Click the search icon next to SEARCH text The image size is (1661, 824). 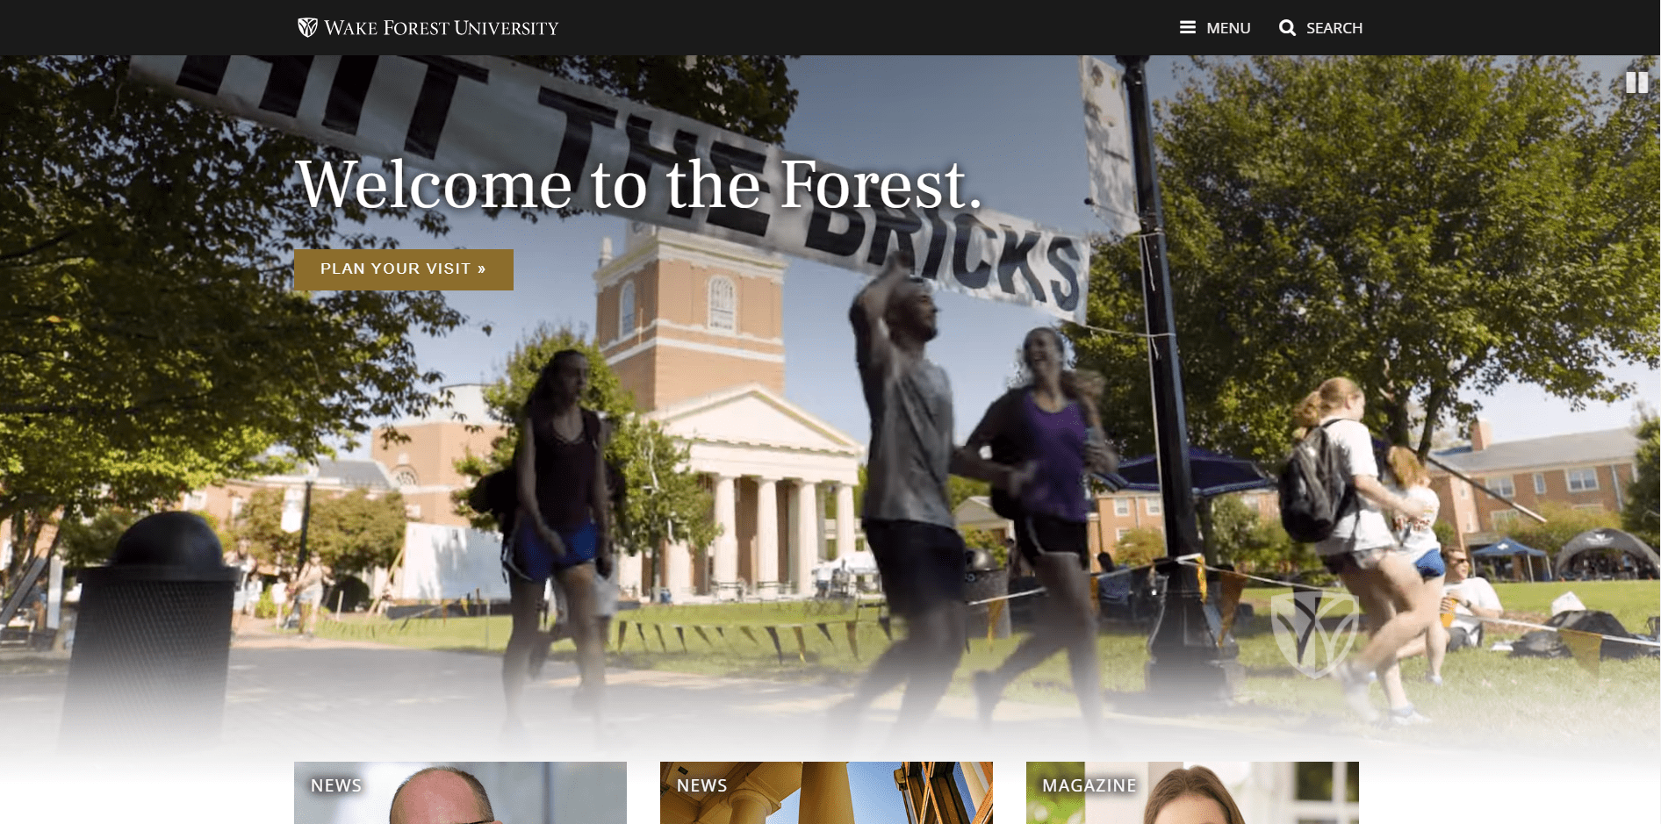pyautogui.click(x=1287, y=27)
